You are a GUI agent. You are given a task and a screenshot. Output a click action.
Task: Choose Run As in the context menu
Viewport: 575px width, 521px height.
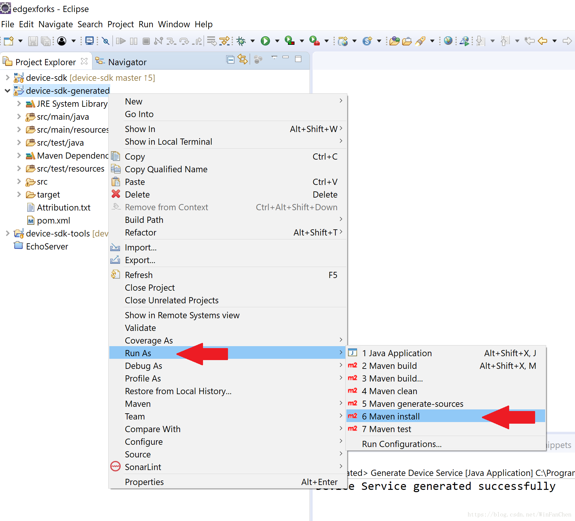228,353
